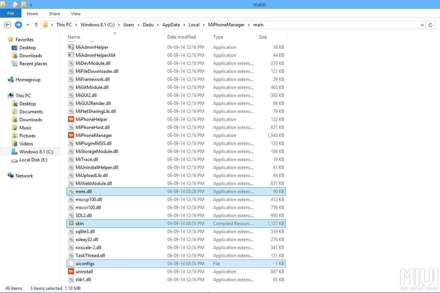Click MiPhoneManager in the address breadcrumb

[226, 25]
